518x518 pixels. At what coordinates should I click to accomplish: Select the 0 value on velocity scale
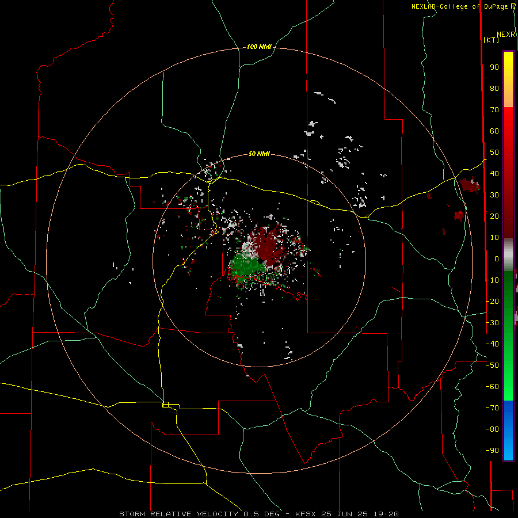tap(497, 259)
